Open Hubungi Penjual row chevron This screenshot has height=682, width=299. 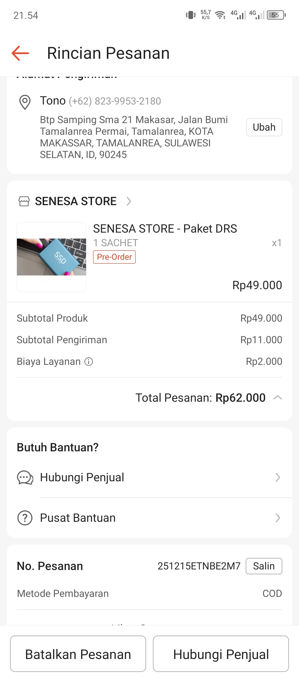click(x=278, y=477)
